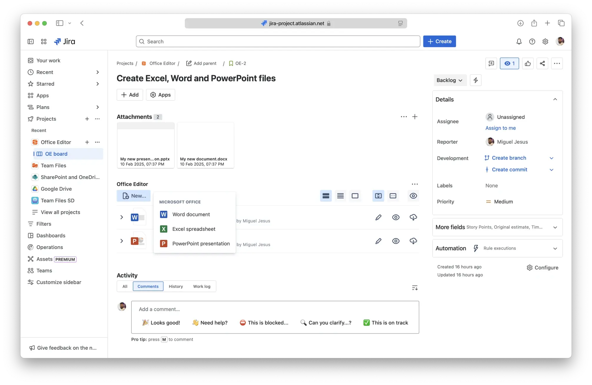
Task: Download the PowerPoint file with cloud icon
Action: coord(413,241)
